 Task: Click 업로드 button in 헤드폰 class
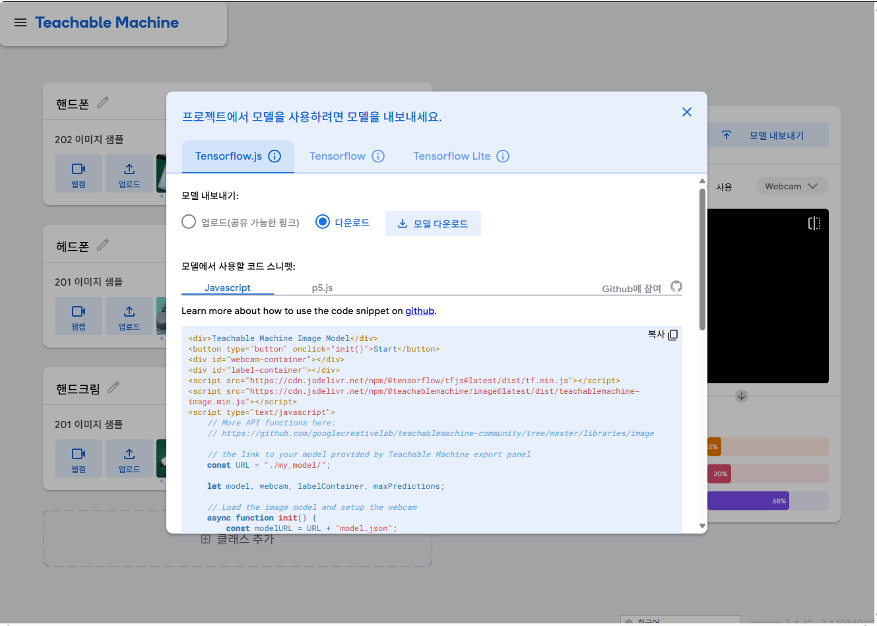[129, 316]
